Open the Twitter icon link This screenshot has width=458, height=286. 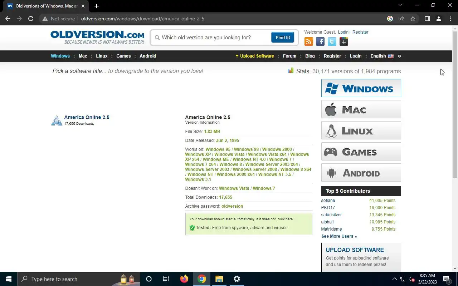coord(332,42)
